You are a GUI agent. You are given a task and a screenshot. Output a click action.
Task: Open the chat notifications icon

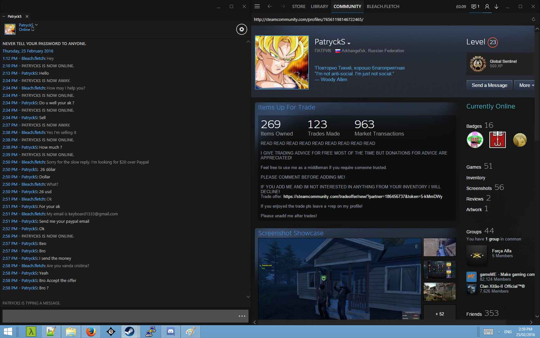click(475, 6)
